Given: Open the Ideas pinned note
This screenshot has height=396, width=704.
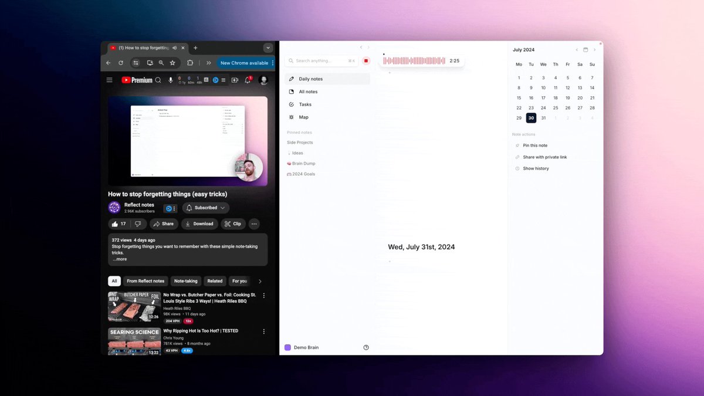Looking at the screenshot, I should pyautogui.click(x=295, y=153).
